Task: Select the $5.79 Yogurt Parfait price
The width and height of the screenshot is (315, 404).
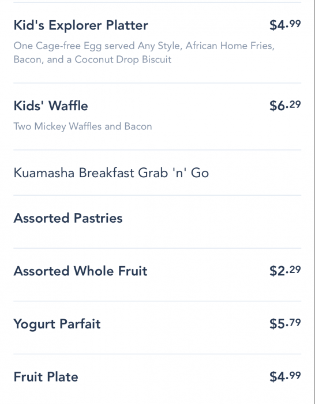Action: point(285,324)
